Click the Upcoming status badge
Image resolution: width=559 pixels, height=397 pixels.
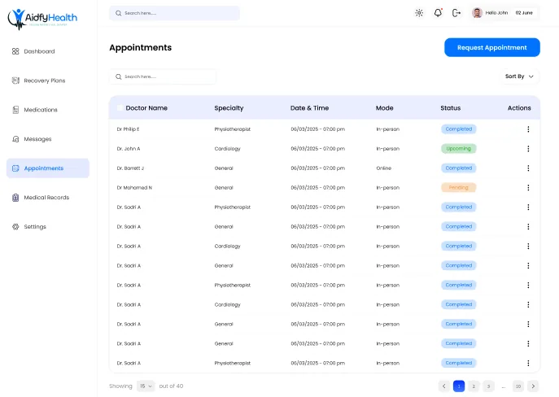[458, 149]
